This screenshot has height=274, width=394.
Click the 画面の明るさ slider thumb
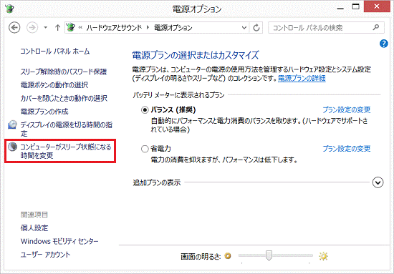(269, 255)
